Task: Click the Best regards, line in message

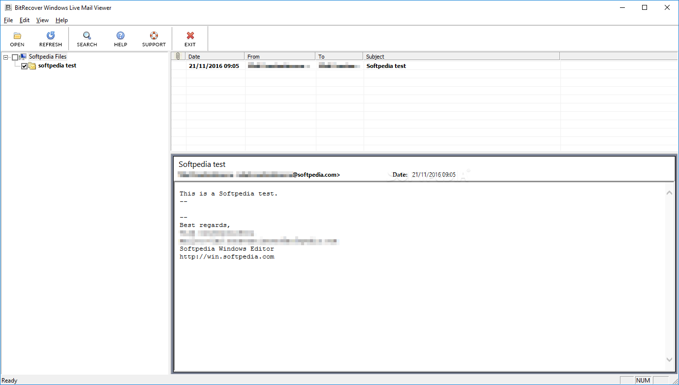Action: tap(205, 225)
